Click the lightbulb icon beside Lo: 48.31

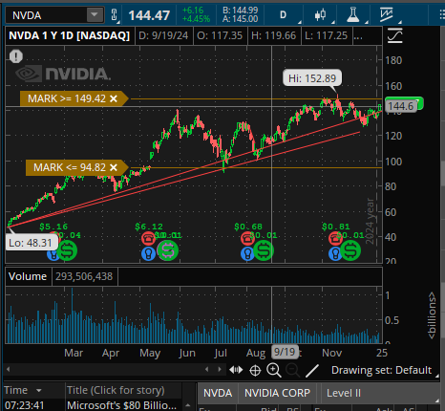pos(53,254)
